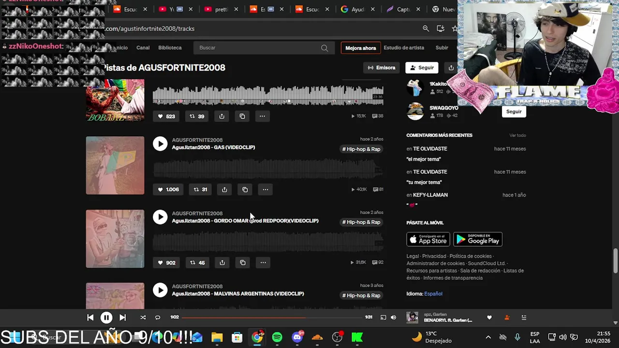Click the App Store download badge

click(x=428, y=239)
